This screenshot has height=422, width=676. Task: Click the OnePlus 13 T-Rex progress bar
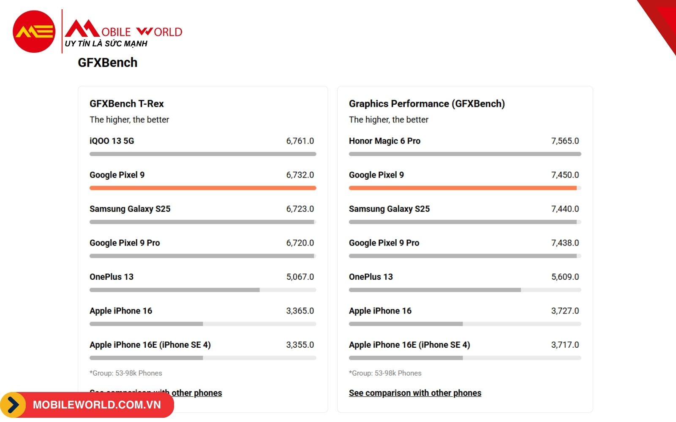(x=203, y=290)
